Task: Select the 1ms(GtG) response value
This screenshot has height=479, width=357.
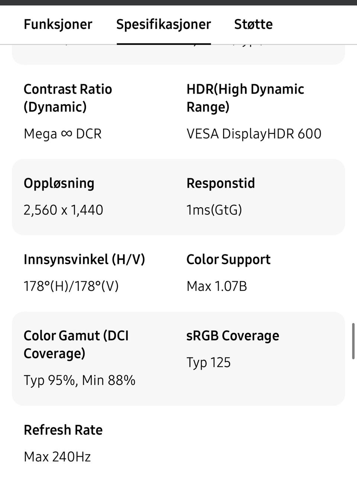Action: 214,210
